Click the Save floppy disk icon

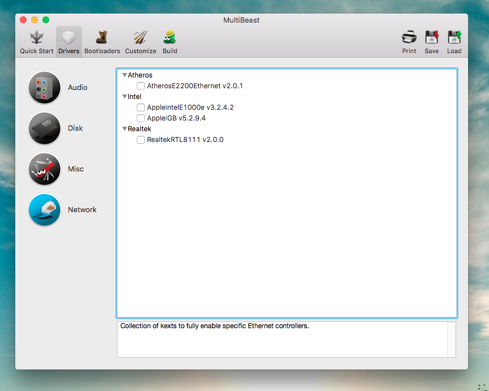(431, 37)
